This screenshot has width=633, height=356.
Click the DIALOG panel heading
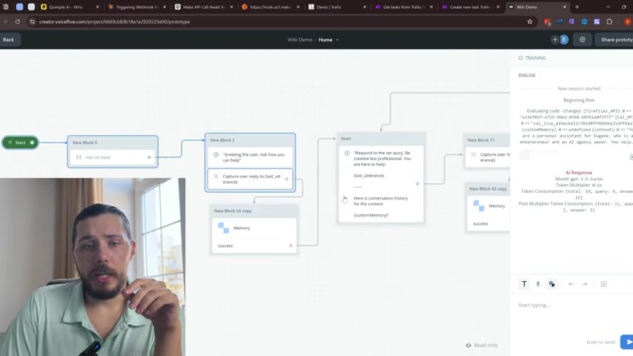pos(527,75)
